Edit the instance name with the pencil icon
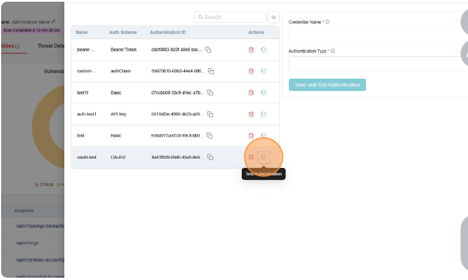 [x=53, y=21]
